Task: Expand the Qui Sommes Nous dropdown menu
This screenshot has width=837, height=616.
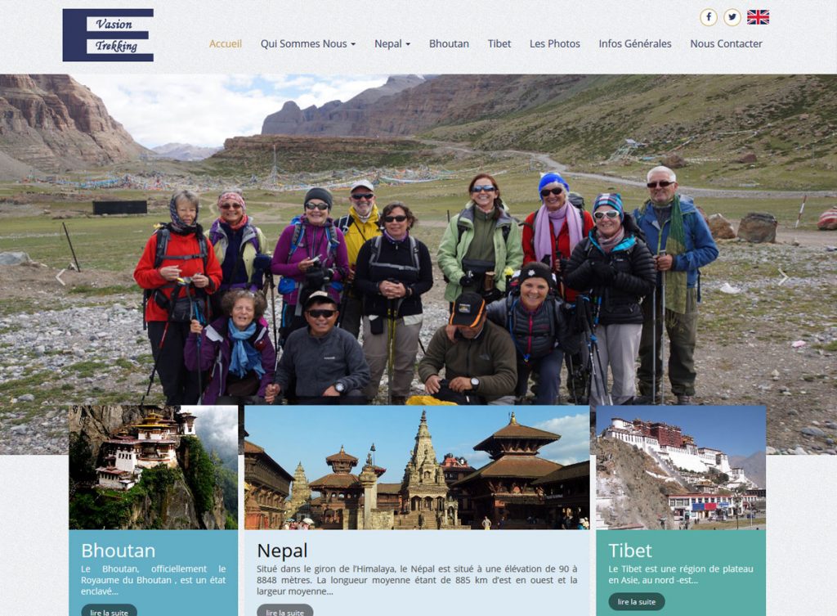Action: [308, 44]
